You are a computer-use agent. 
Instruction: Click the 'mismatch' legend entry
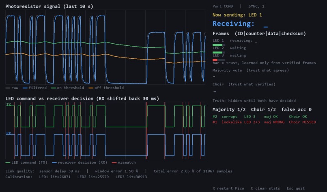124,162
